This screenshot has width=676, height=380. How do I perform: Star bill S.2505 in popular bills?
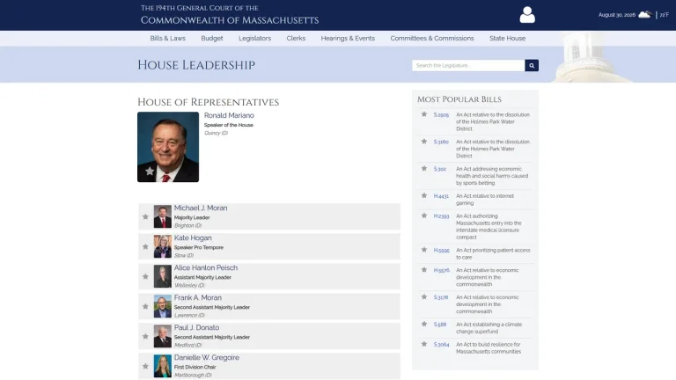(x=424, y=114)
